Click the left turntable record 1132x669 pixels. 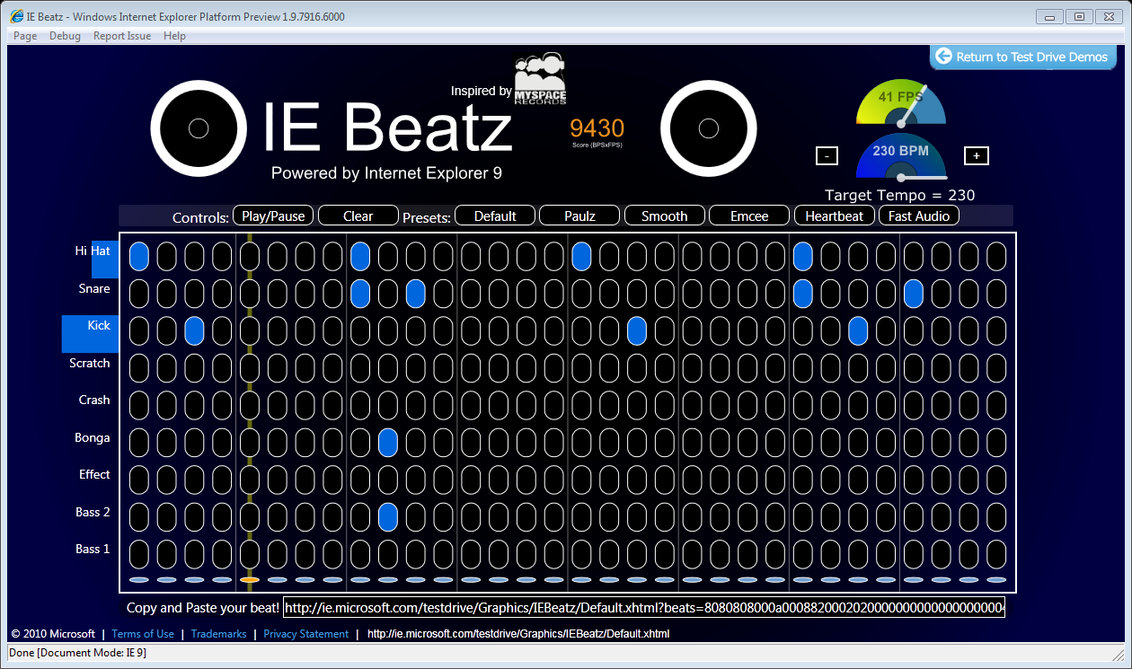coord(199,128)
